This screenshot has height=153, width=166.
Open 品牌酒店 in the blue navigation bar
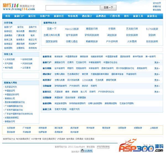(101, 16)
